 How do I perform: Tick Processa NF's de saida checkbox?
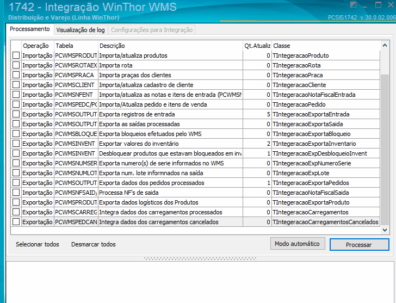tap(16, 193)
